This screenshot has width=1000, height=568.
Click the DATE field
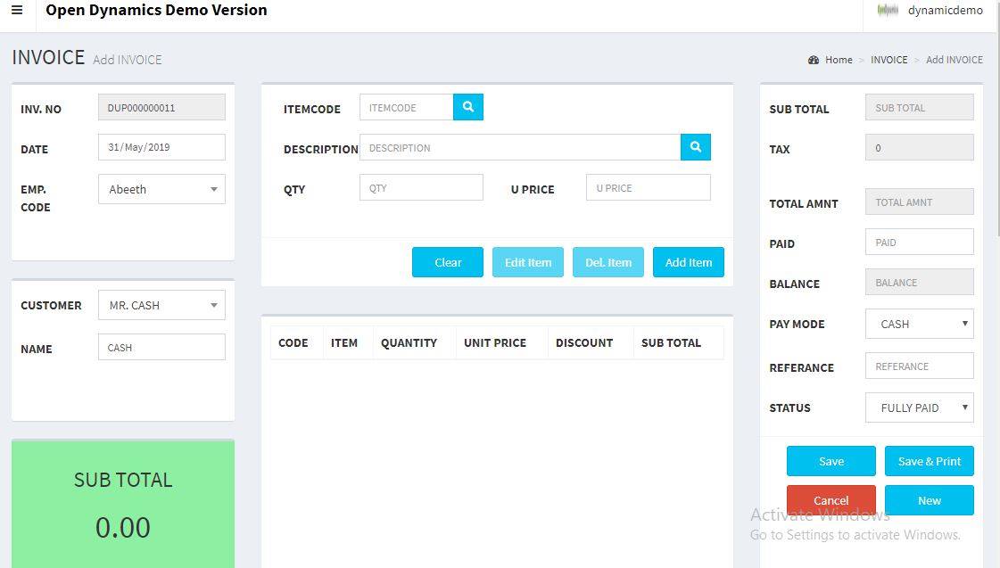click(x=162, y=146)
